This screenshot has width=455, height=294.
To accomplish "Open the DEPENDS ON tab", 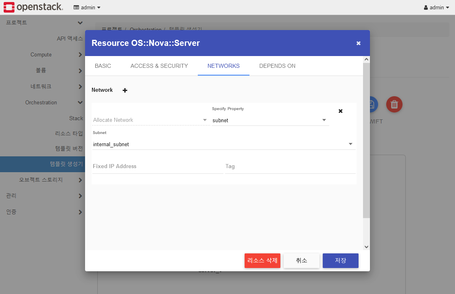I will [277, 66].
